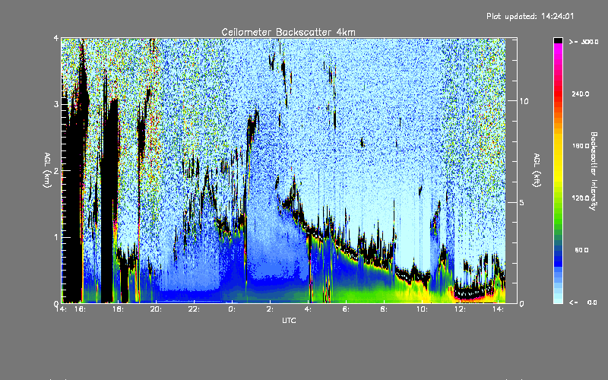Click the "18:" time tick label

click(x=119, y=309)
